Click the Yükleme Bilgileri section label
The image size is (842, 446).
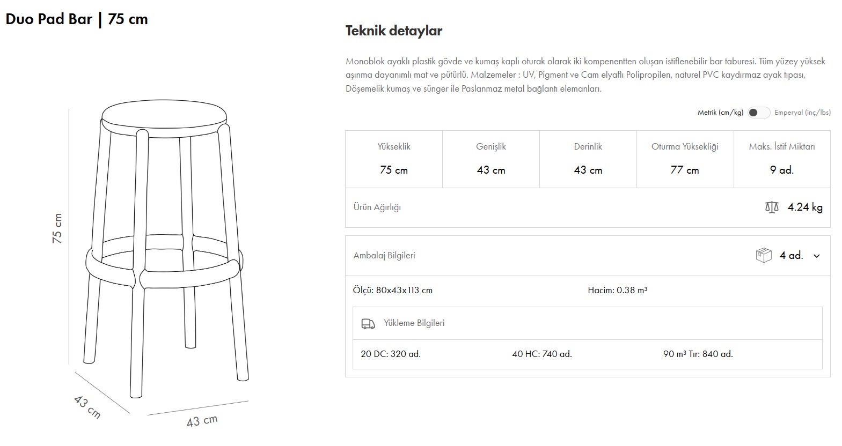(414, 323)
